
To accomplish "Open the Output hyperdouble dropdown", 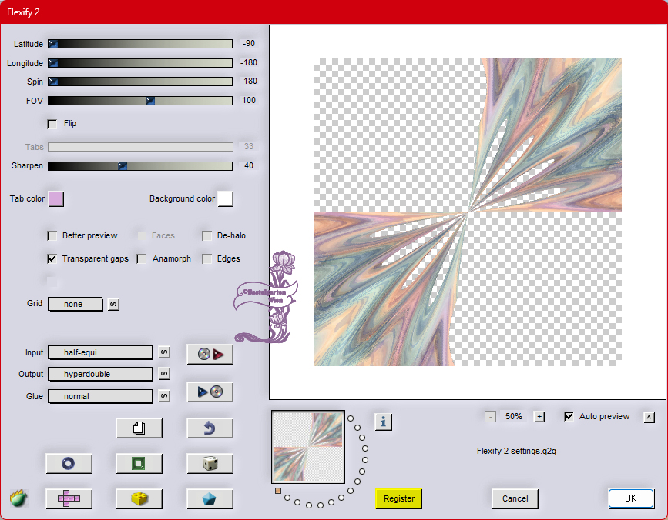I will point(100,374).
